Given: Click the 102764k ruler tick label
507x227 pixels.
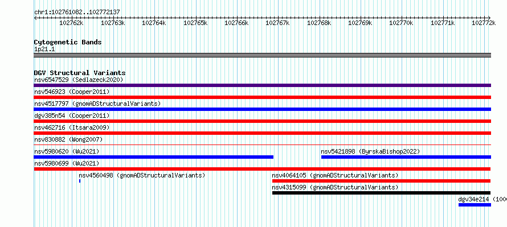Looking at the screenshot, I should coord(154,23).
